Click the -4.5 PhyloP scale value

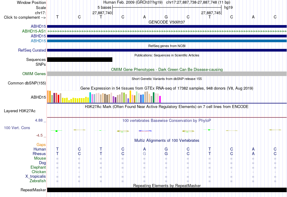click(x=39, y=135)
